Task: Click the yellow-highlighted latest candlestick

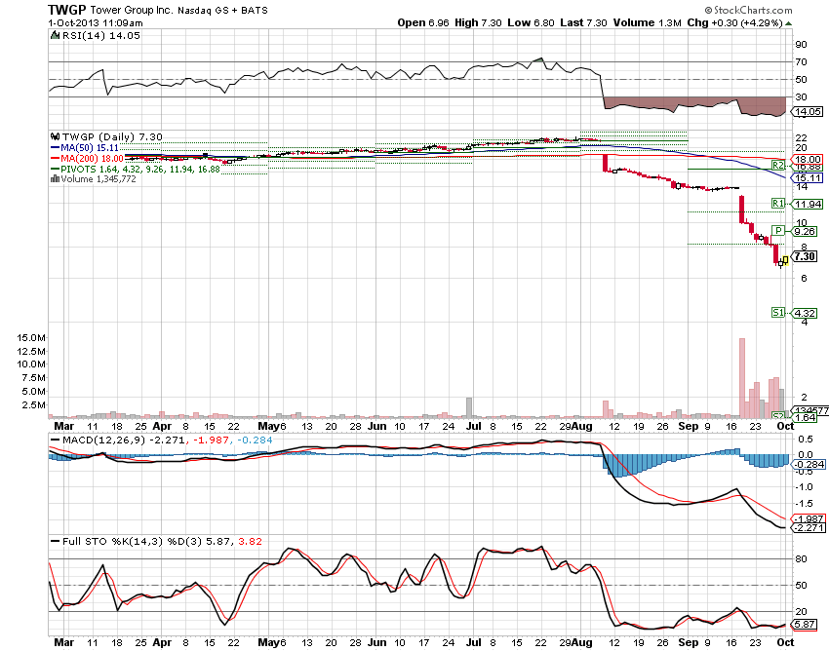Action: (786, 259)
